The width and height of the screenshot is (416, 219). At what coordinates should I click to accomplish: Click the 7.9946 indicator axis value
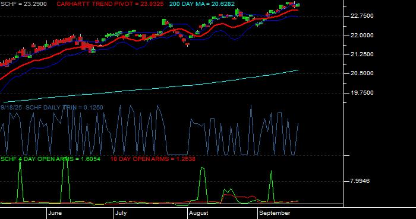[x=360, y=181]
